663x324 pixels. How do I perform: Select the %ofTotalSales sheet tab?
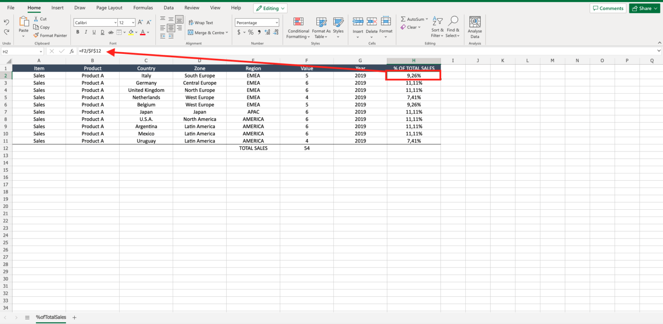coord(51,317)
